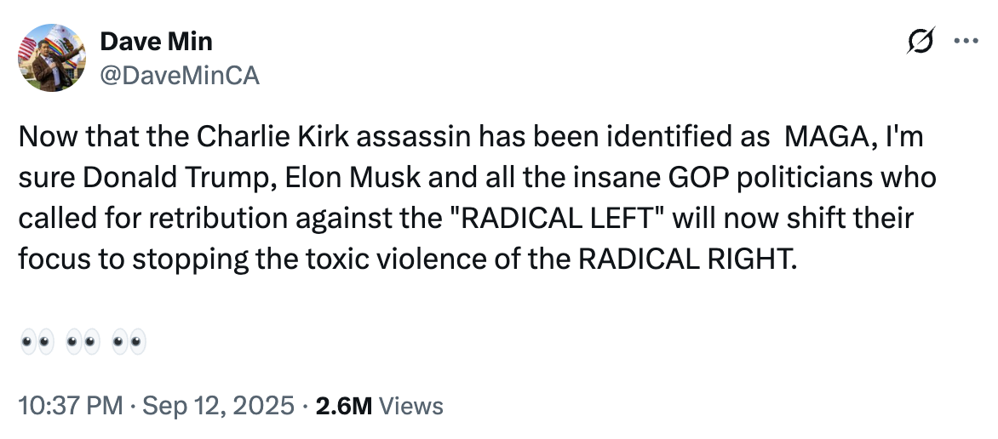This screenshot has height=439, width=998.
Task: Open the three-dot more options menu
Action: [x=966, y=42]
